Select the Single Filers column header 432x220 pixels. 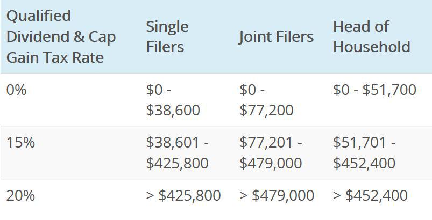(x=167, y=36)
